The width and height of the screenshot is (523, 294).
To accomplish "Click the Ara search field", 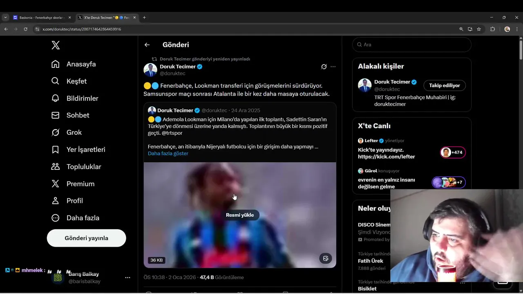I will [412, 45].
